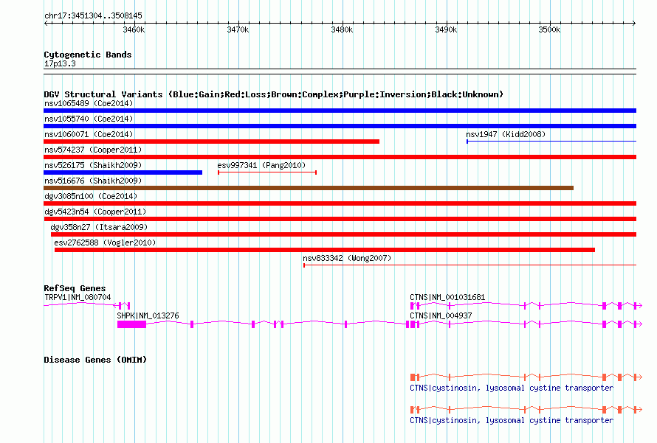
Task: Click the second orange OMIM CTNS gene glyph
Action: coord(526,410)
